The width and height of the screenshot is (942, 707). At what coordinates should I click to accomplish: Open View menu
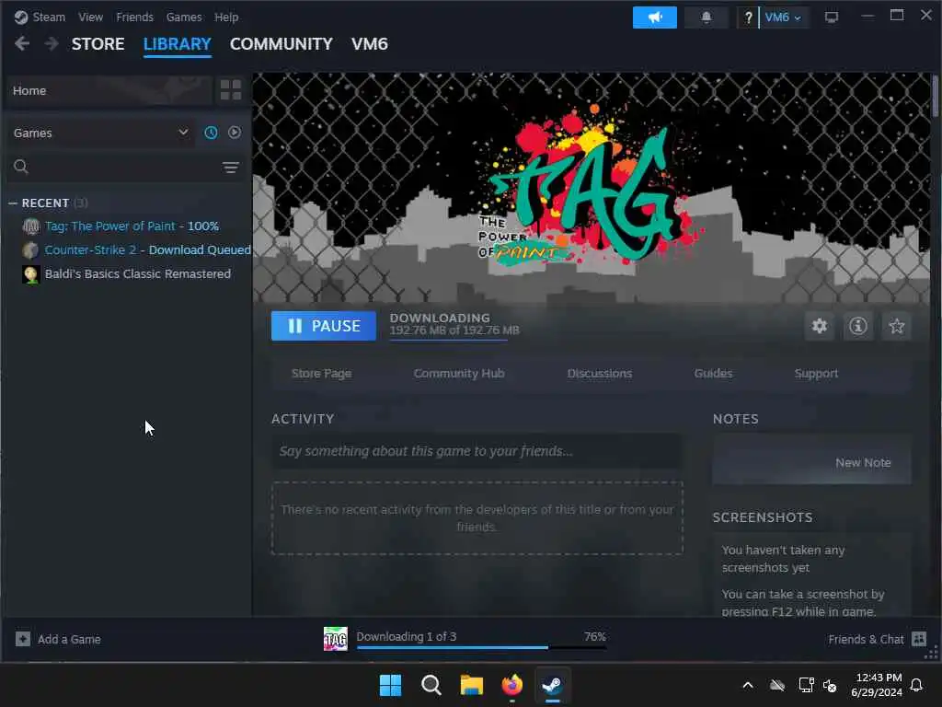pos(90,17)
